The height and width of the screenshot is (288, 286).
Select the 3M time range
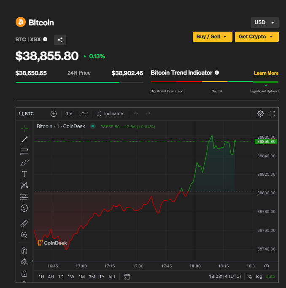92,277
